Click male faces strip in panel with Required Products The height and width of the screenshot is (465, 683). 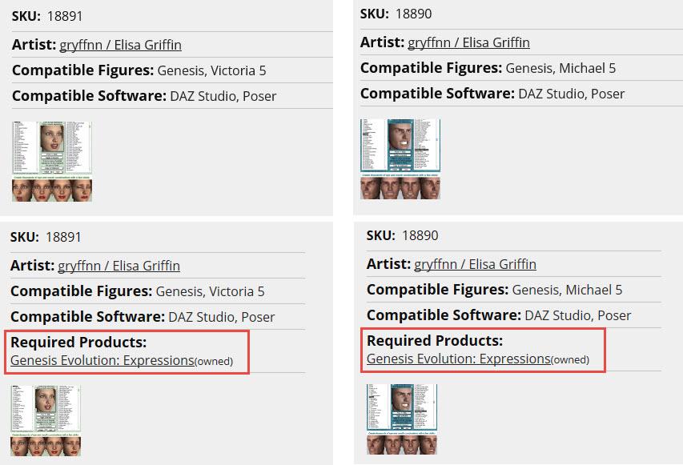click(402, 444)
